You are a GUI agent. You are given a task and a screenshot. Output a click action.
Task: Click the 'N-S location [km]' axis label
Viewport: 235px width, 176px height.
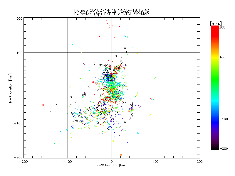pos(10,88)
